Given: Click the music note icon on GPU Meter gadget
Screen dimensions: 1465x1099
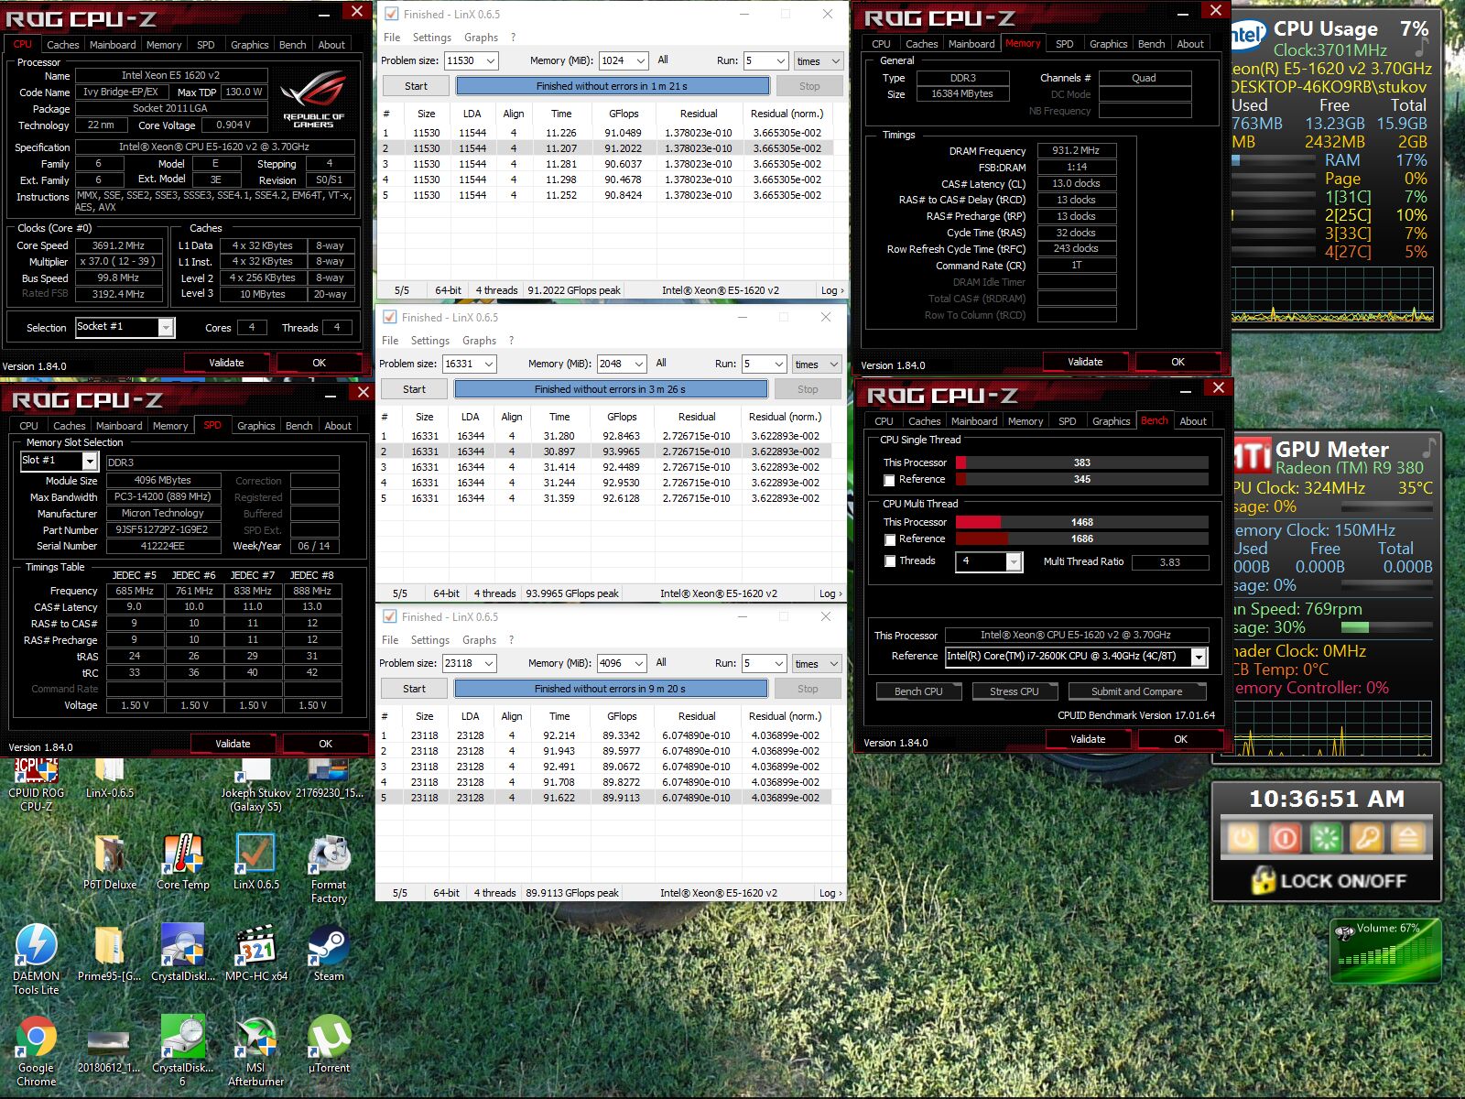Looking at the screenshot, I should tap(1427, 449).
